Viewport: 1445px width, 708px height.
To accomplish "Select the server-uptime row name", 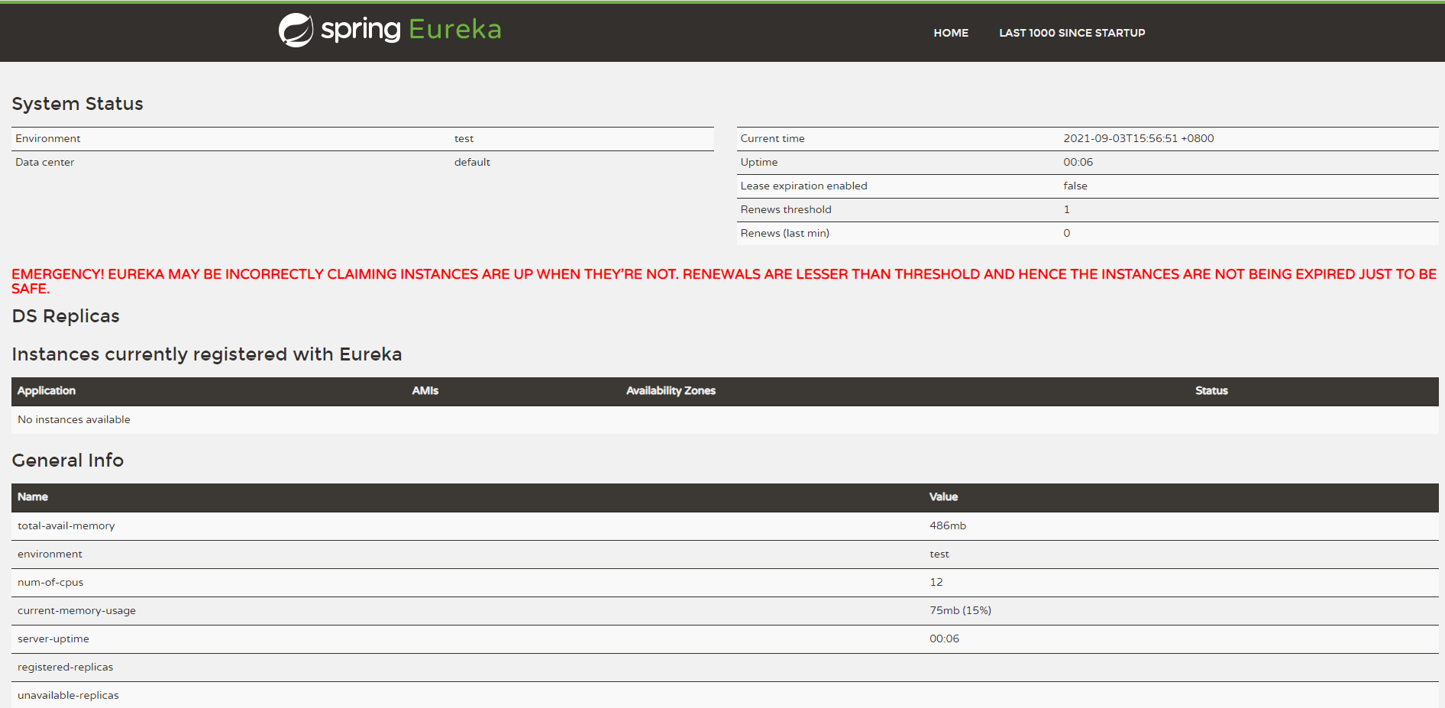I will tap(53, 638).
